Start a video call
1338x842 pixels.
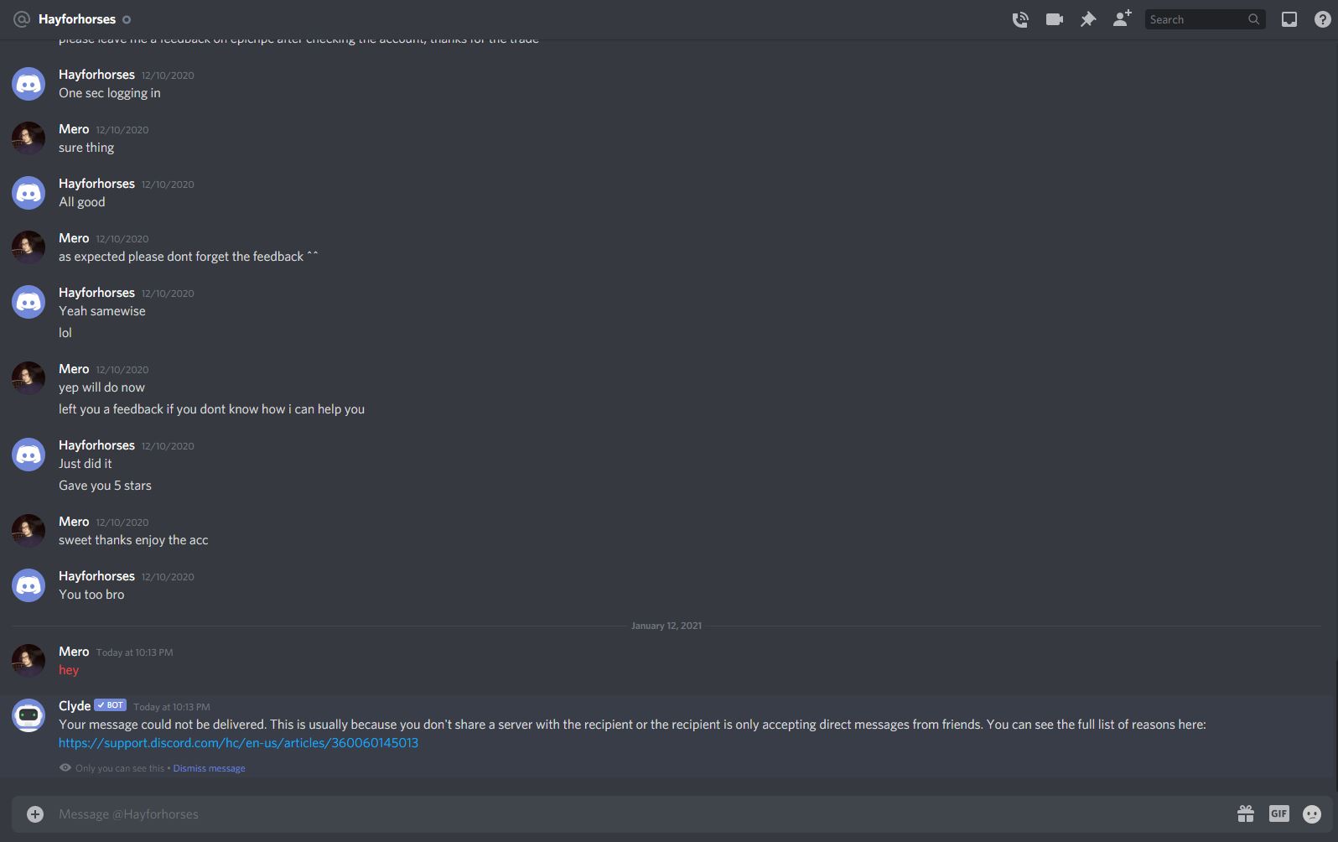click(1055, 19)
